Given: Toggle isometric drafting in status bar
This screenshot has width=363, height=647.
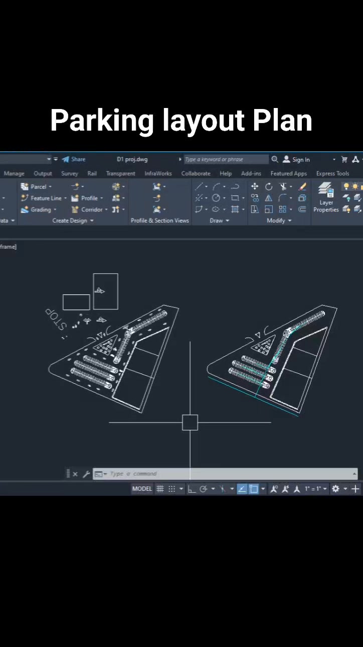Looking at the screenshot, I should click(223, 489).
